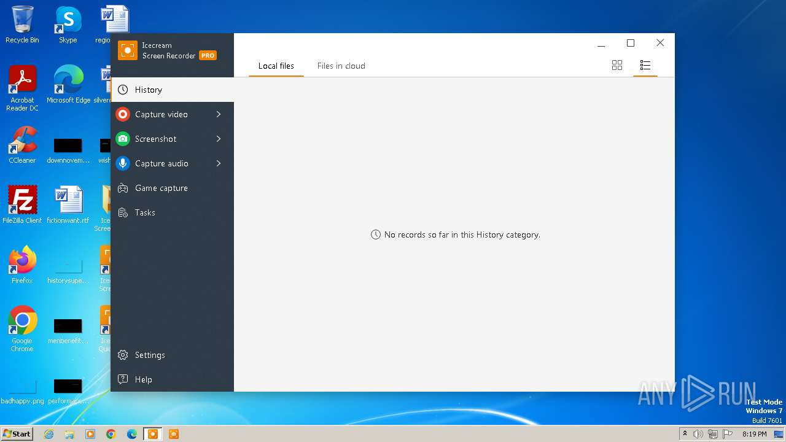Show hidden system tray icons
This screenshot has width=786, height=442.
(685, 433)
